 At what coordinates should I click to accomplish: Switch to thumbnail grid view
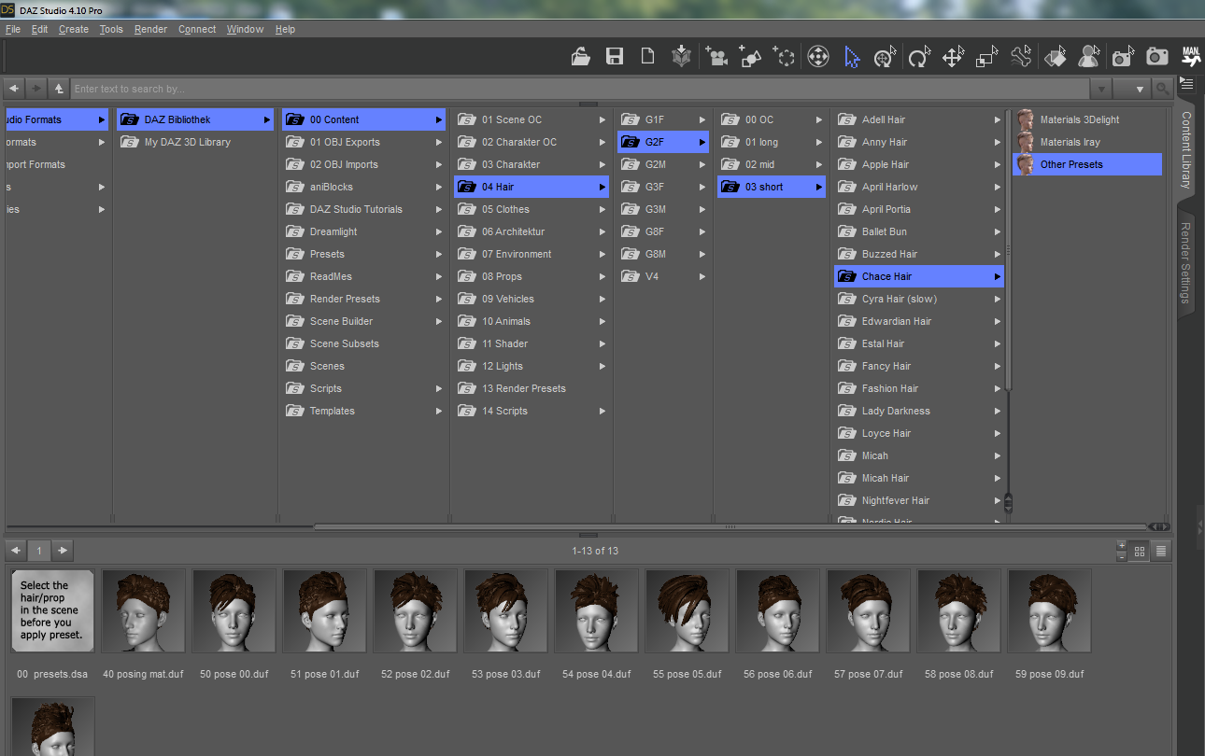1140,551
